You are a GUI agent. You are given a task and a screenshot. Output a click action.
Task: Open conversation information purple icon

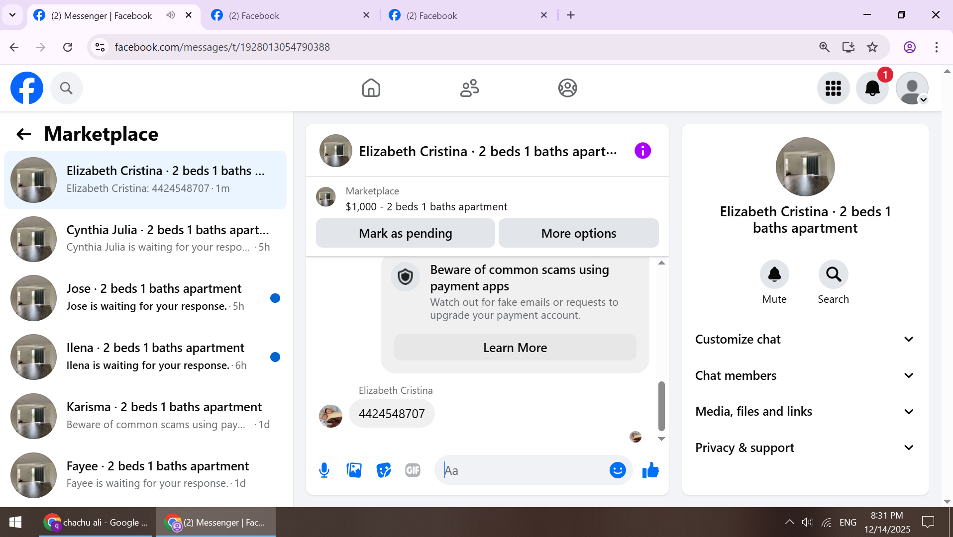tap(642, 151)
